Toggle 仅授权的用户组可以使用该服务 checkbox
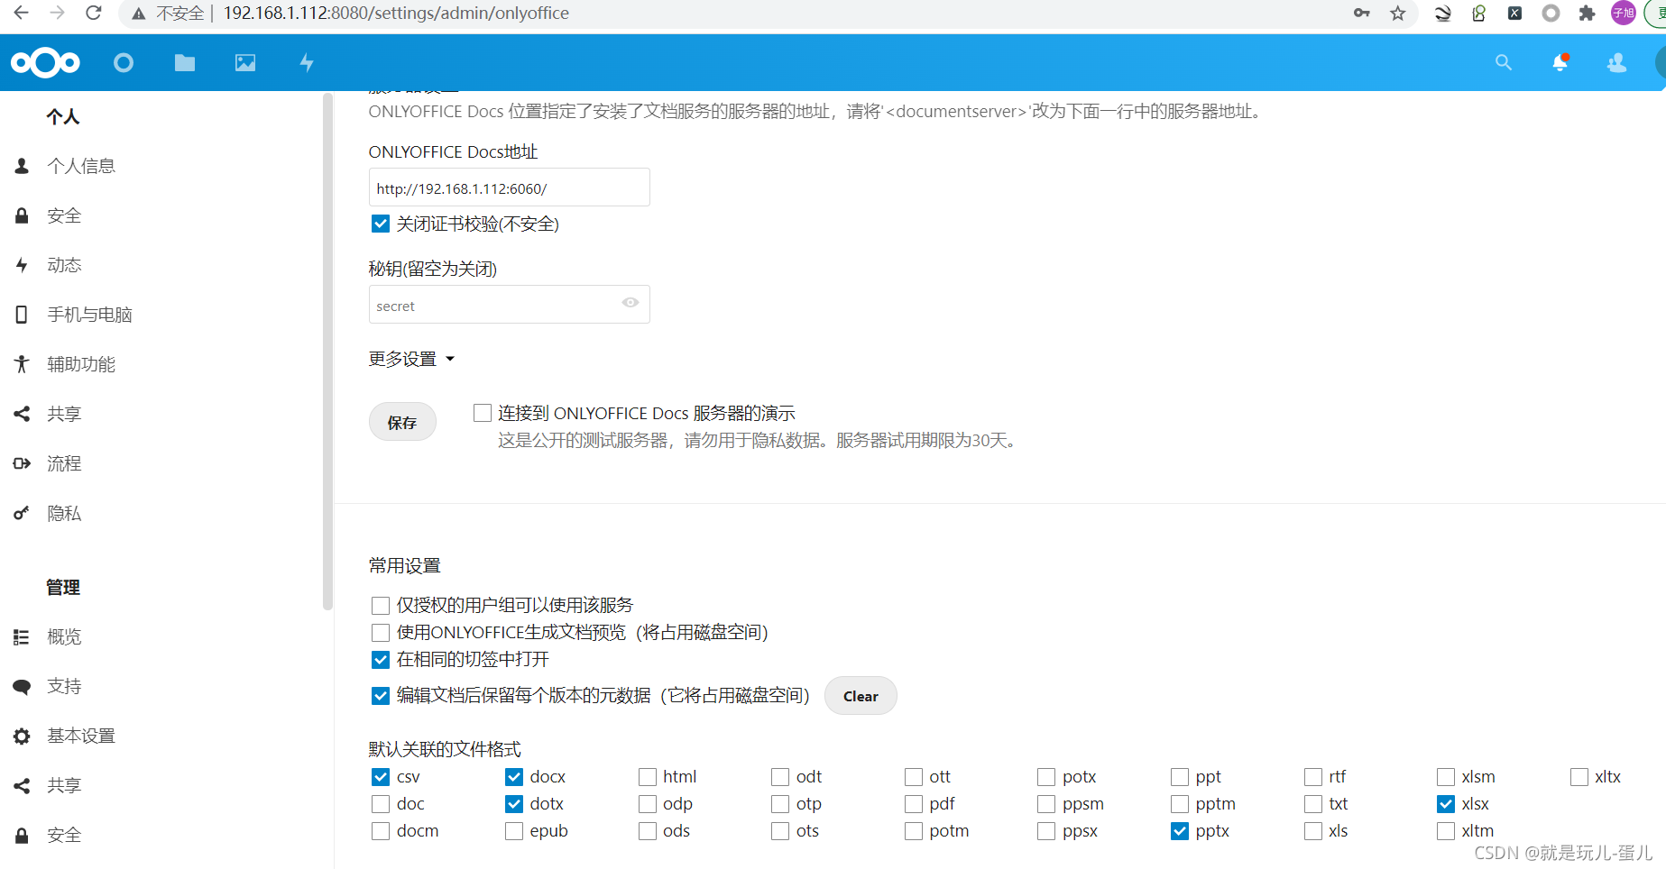 [381, 605]
